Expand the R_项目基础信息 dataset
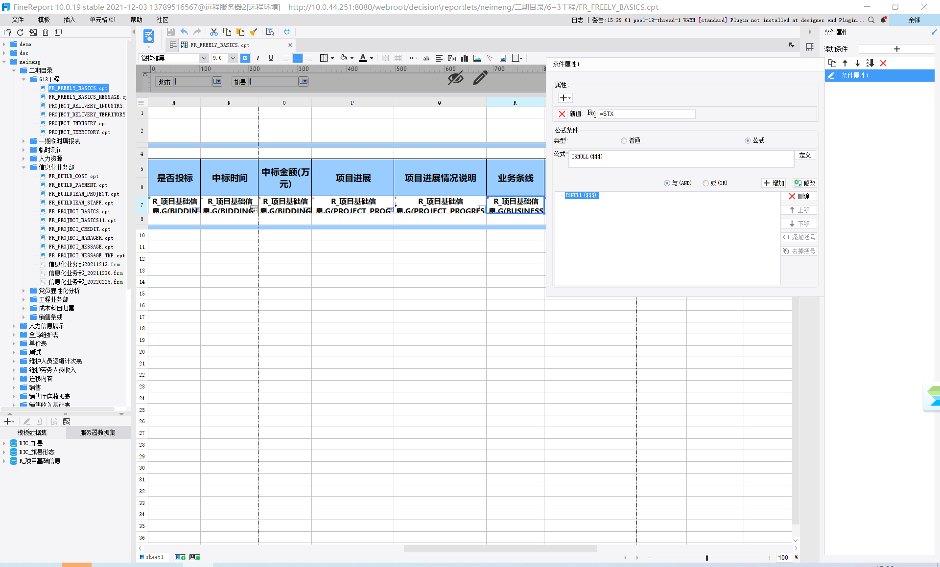 [4, 461]
